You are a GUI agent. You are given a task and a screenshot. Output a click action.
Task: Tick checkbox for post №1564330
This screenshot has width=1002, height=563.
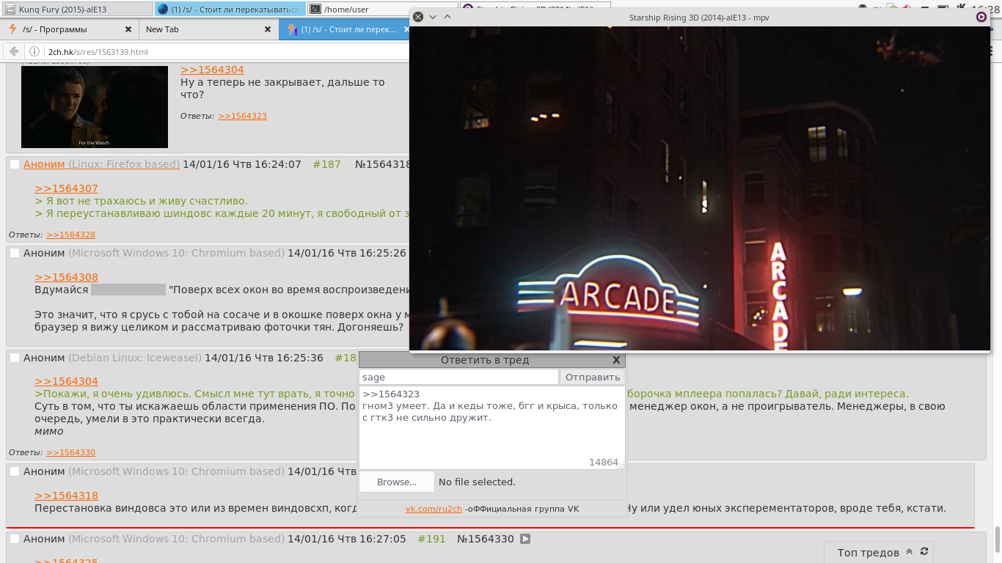point(15,539)
